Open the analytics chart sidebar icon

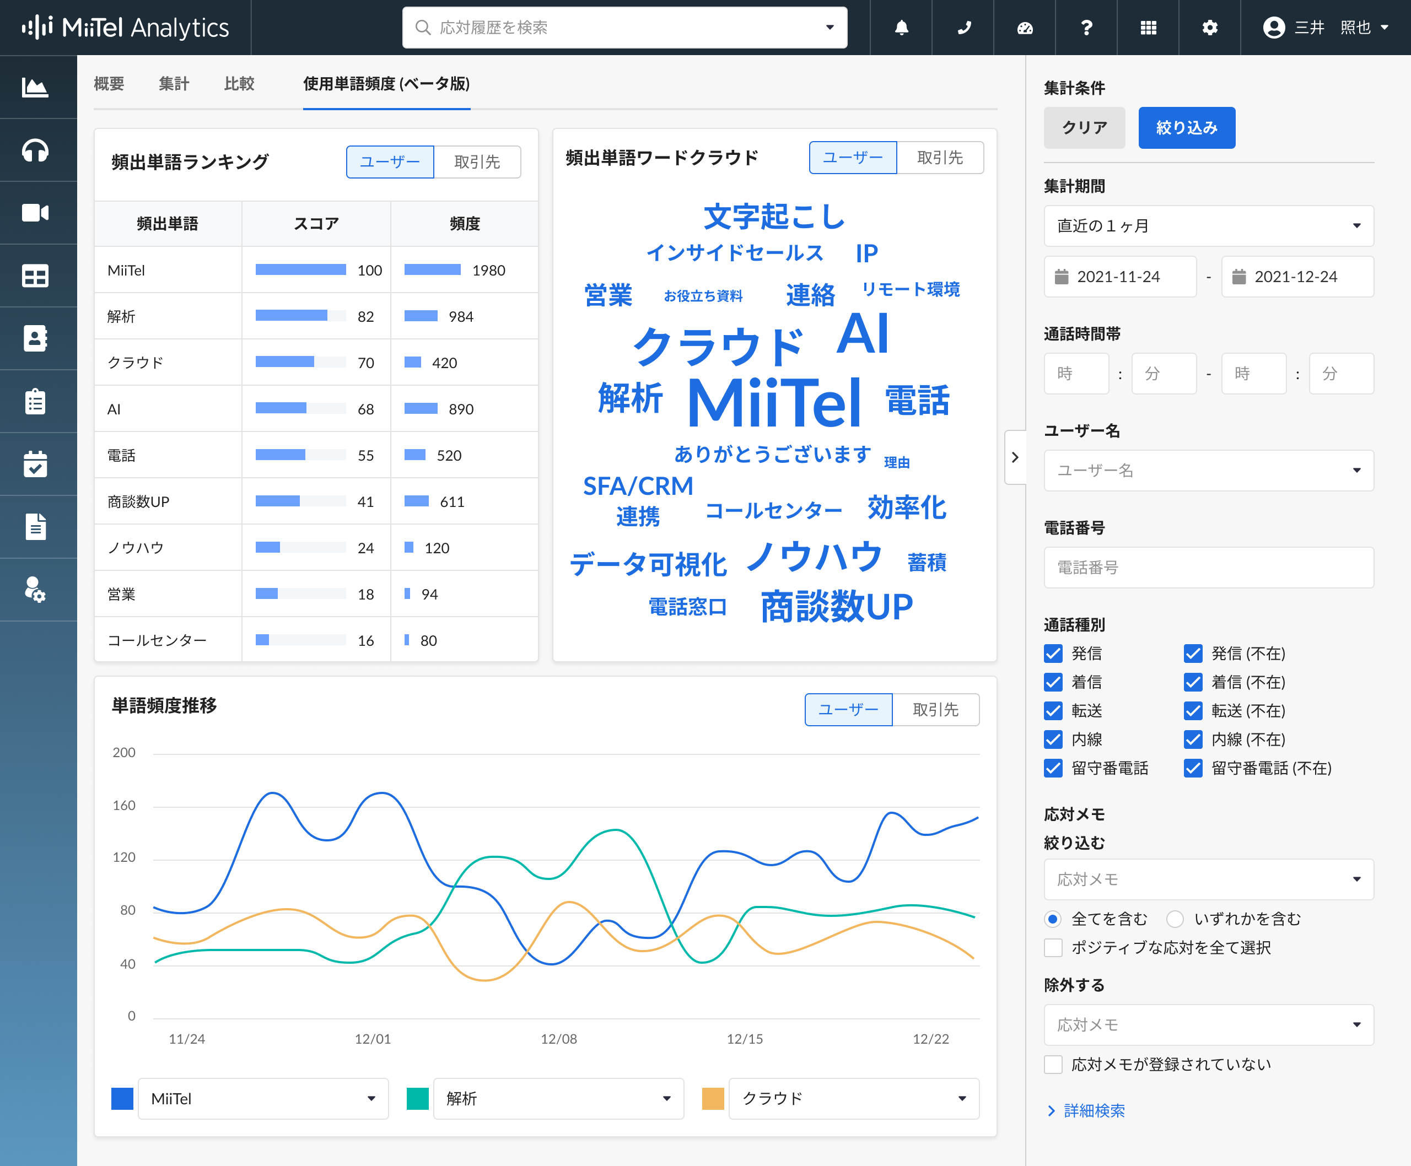pyautogui.click(x=35, y=87)
